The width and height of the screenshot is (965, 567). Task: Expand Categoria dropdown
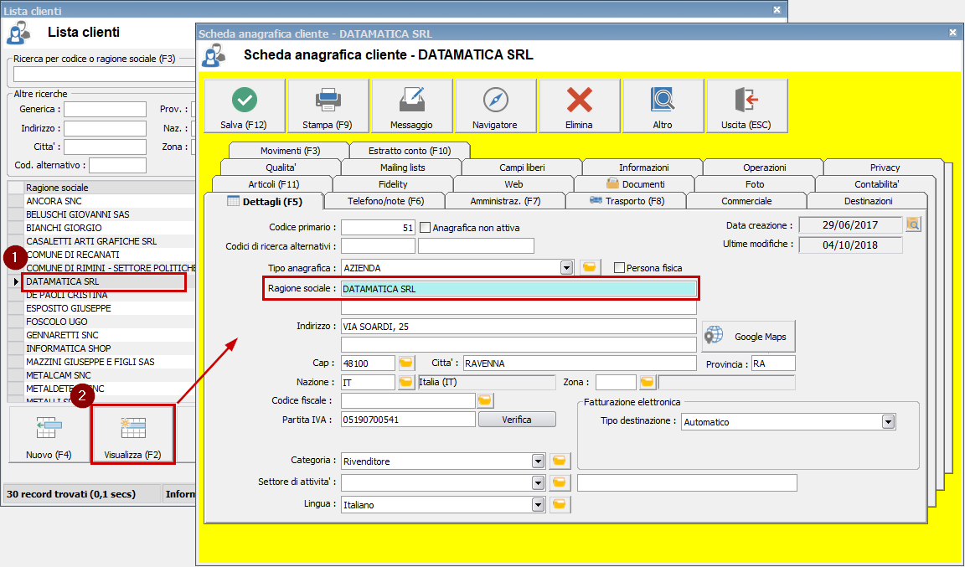[539, 461]
